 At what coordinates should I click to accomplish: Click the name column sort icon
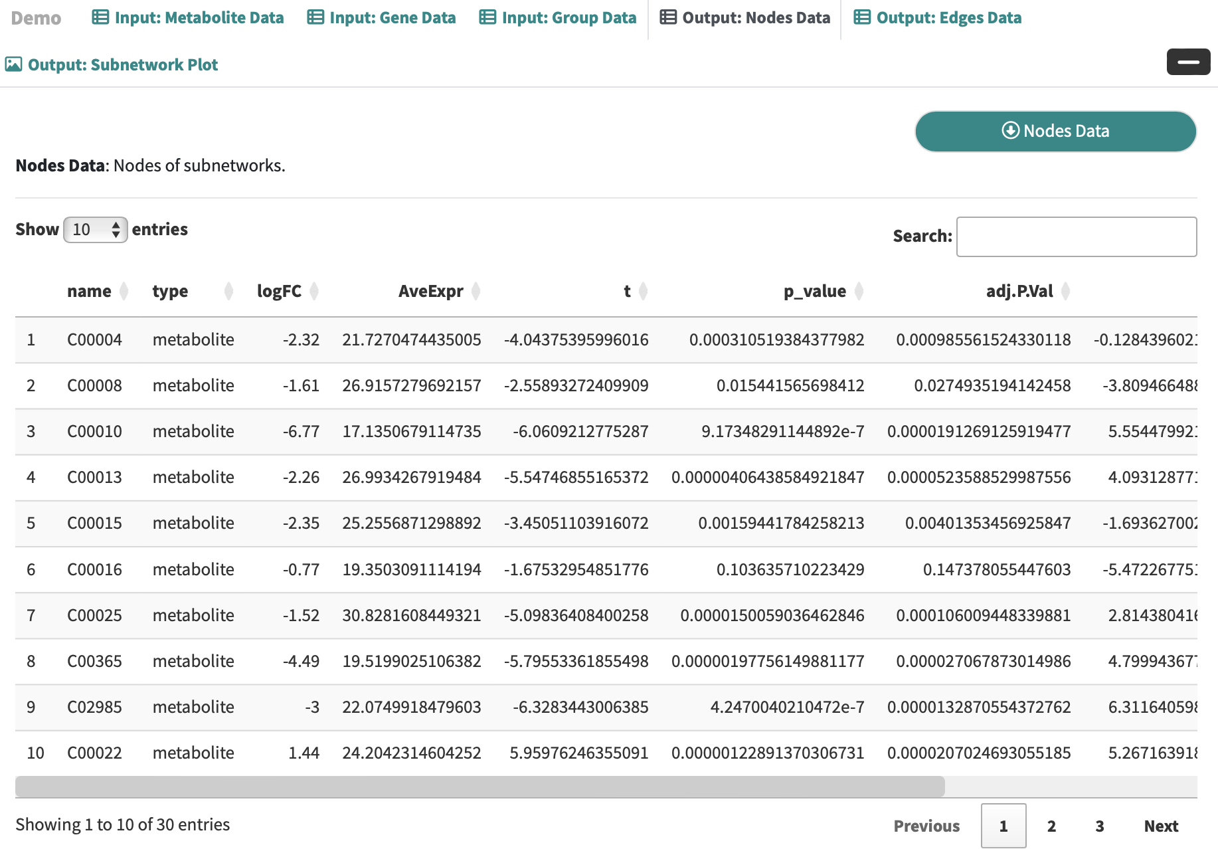[x=124, y=292]
